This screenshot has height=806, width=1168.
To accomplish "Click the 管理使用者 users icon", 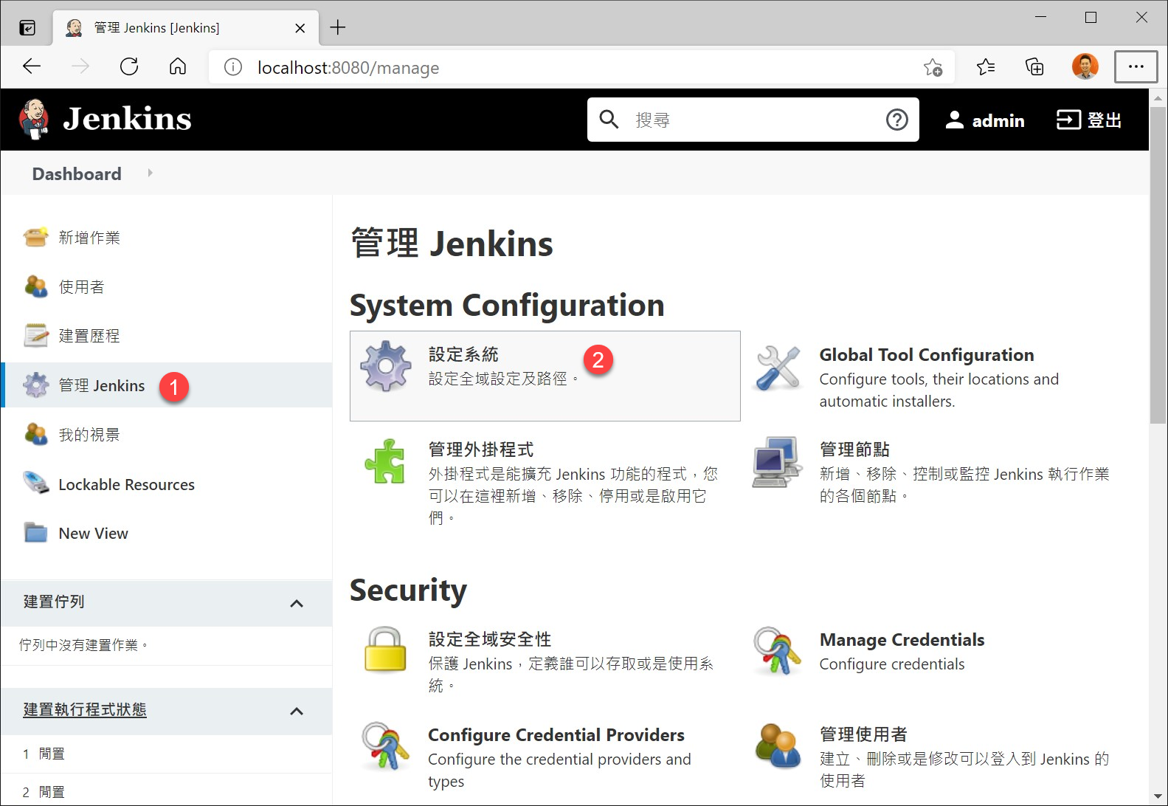I will 778,745.
